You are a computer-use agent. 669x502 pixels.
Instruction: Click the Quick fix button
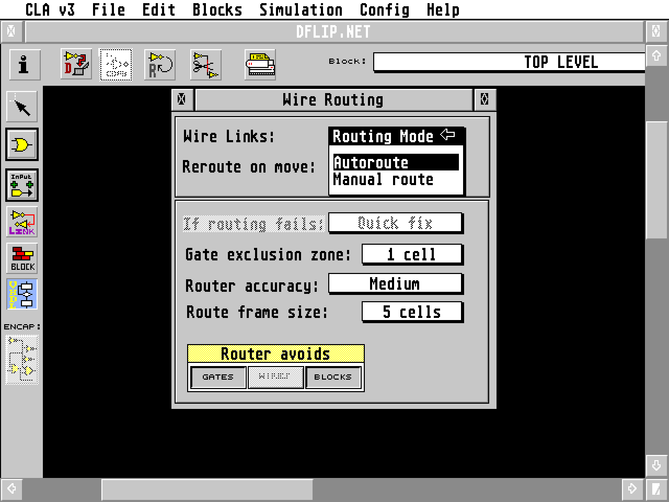click(395, 223)
